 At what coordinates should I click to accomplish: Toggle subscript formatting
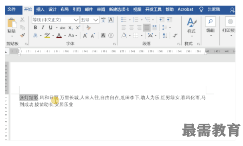(71, 28)
